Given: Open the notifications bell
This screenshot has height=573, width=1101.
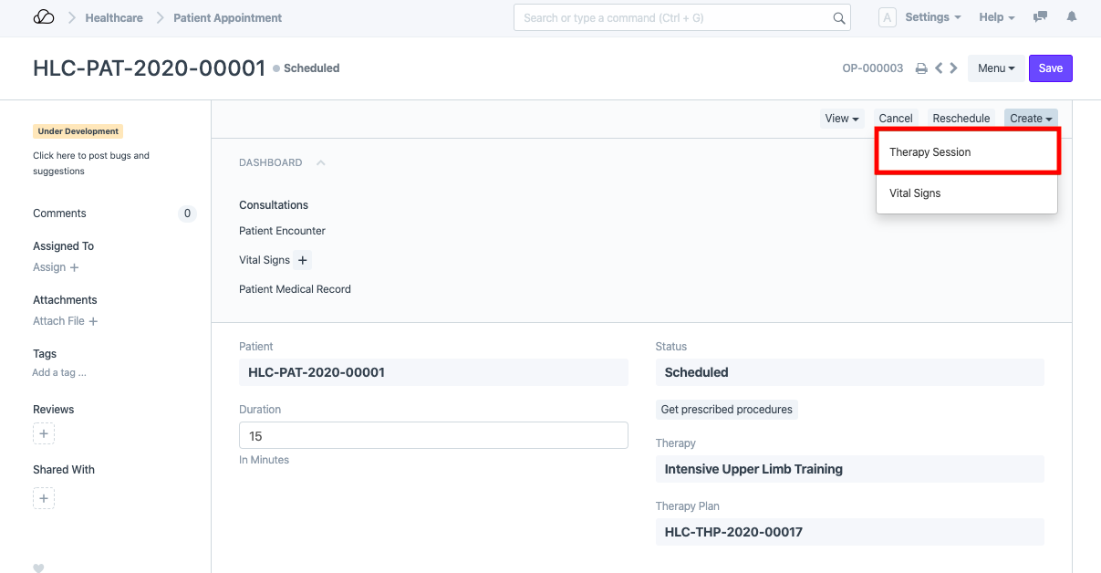Looking at the screenshot, I should click(x=1072, y=17).
